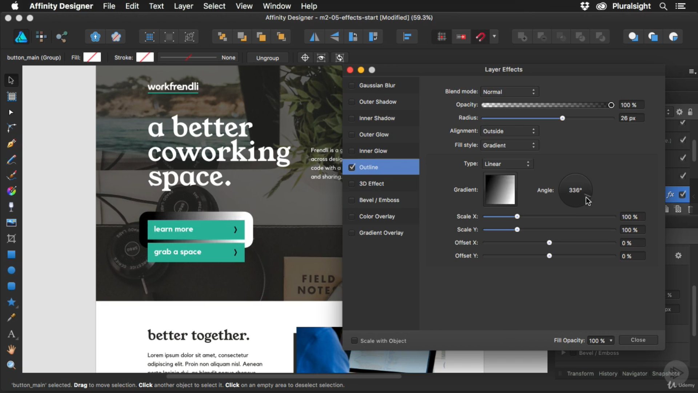Open the Transform tab
Viewport: 698px width, 393px height.
pyautogui.click(x=580, y=374)
